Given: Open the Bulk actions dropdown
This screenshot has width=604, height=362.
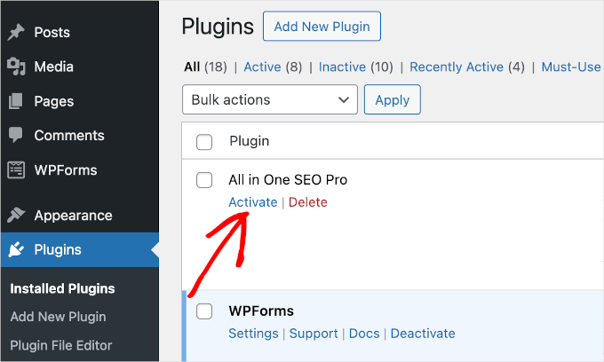Looking at the screenshot, I should tap(269, 100).
